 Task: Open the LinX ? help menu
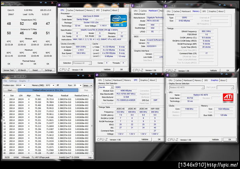tap(29, 81)
